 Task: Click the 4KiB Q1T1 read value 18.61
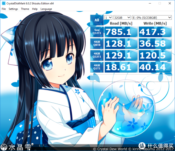tap(121, 67)
